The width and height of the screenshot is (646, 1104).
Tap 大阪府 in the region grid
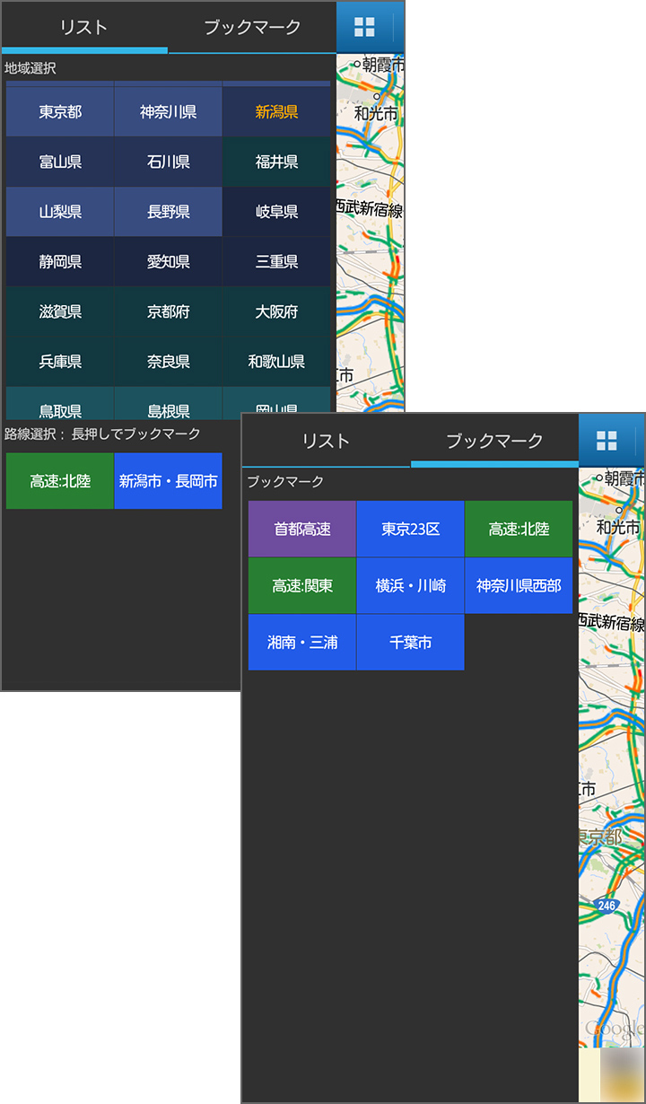pos(276,312)
